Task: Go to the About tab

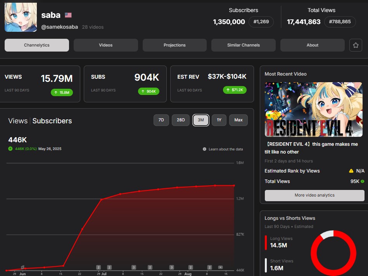Action: (x=313, y=45)
